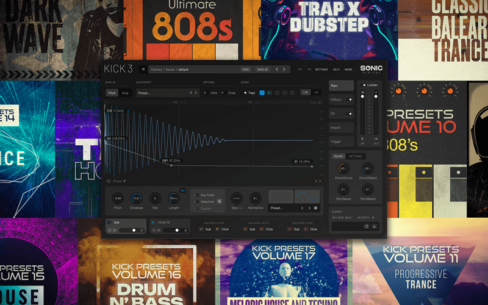This screenshot has height=305, width=488.
Task: Toggle the Snap option switch
Action: 223,93
